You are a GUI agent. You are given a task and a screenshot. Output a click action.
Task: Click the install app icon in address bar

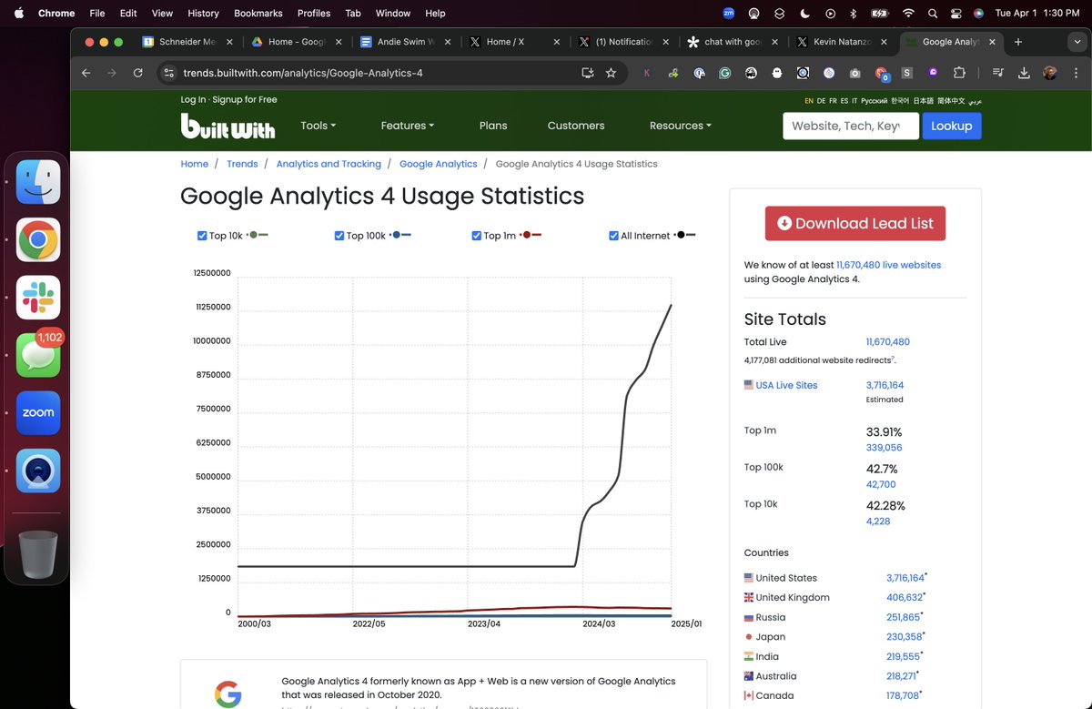587,73
